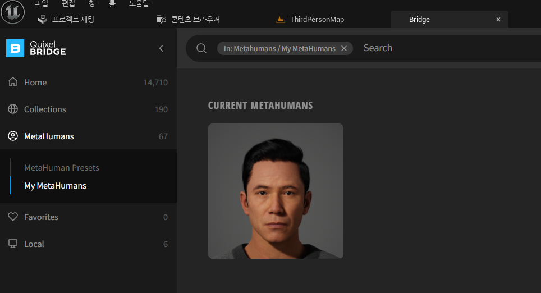Close the Bridge tab
The image size is (541, 293).
(498, 19)
